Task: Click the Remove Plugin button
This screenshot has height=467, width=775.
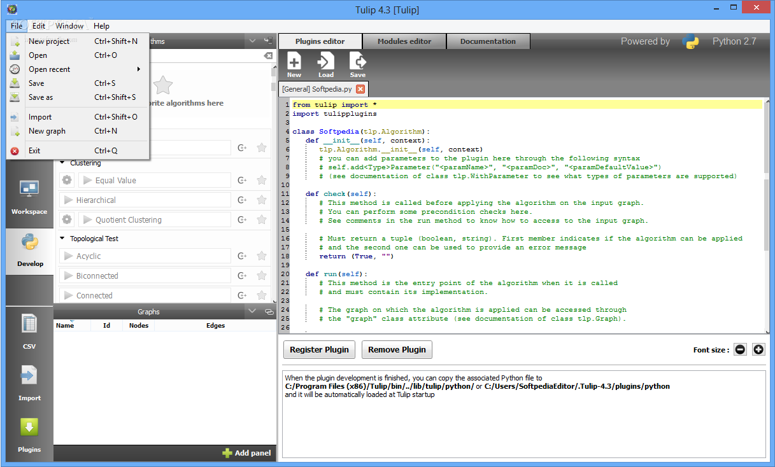Action: (x=397, y=349)
